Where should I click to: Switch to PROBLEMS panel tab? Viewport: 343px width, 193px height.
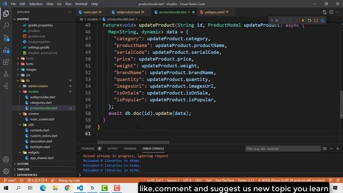[88, 149]
